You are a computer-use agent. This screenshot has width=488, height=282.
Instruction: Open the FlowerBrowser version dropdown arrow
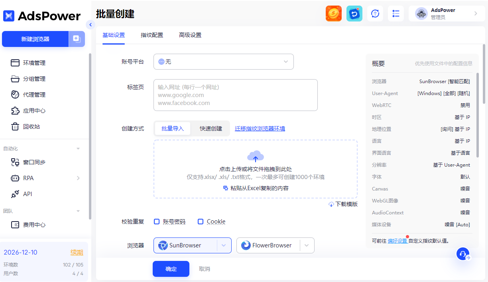[307, 245]
